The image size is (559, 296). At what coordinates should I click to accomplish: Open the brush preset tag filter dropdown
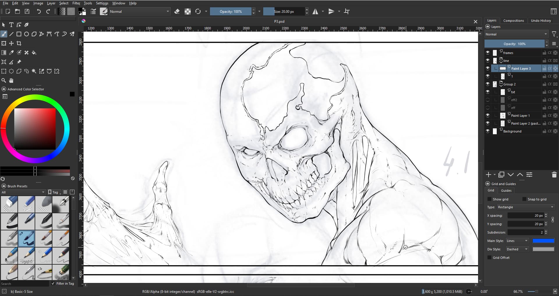23,192
